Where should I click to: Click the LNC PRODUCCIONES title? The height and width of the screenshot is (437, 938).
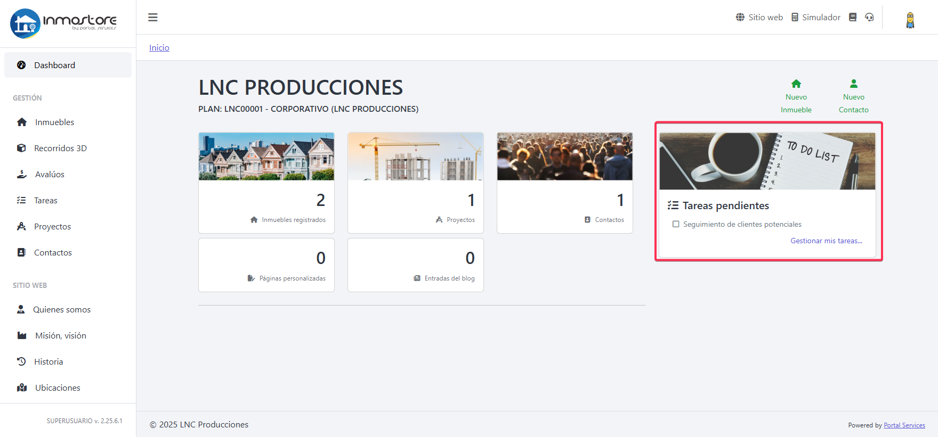301,87
